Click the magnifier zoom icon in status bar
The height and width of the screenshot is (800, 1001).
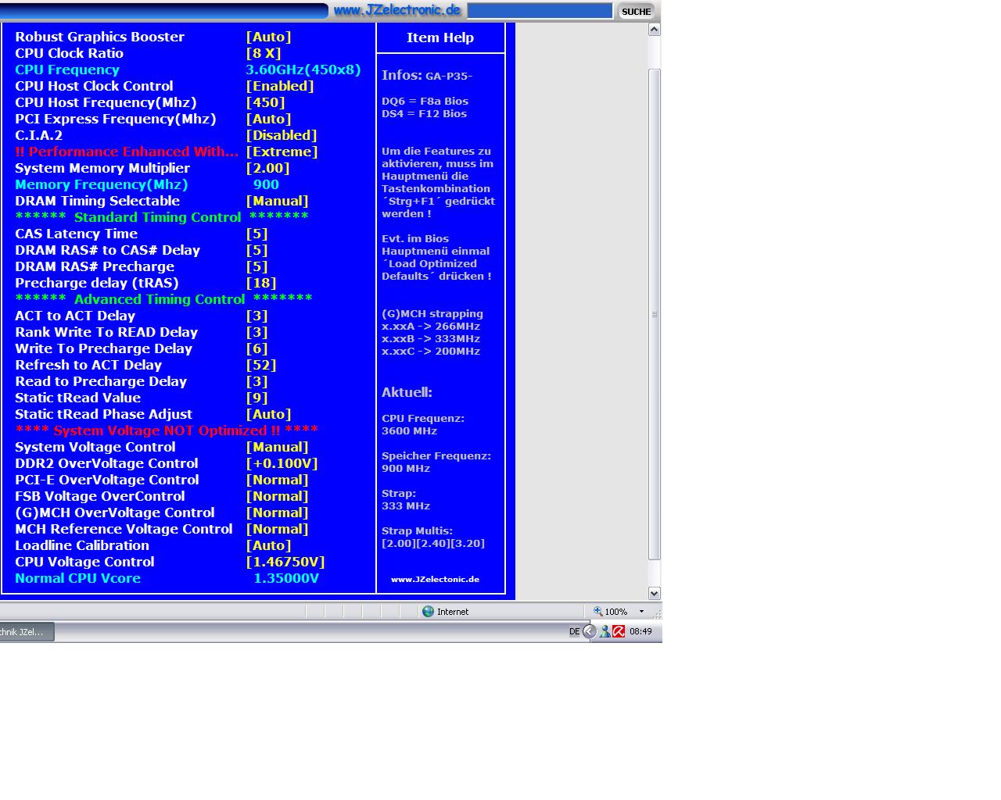pos(598,612)
